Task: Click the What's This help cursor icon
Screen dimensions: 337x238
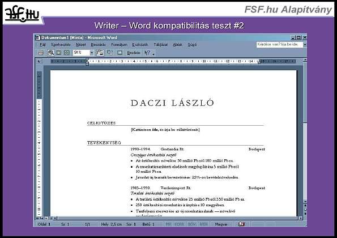Action: (147, 53)
